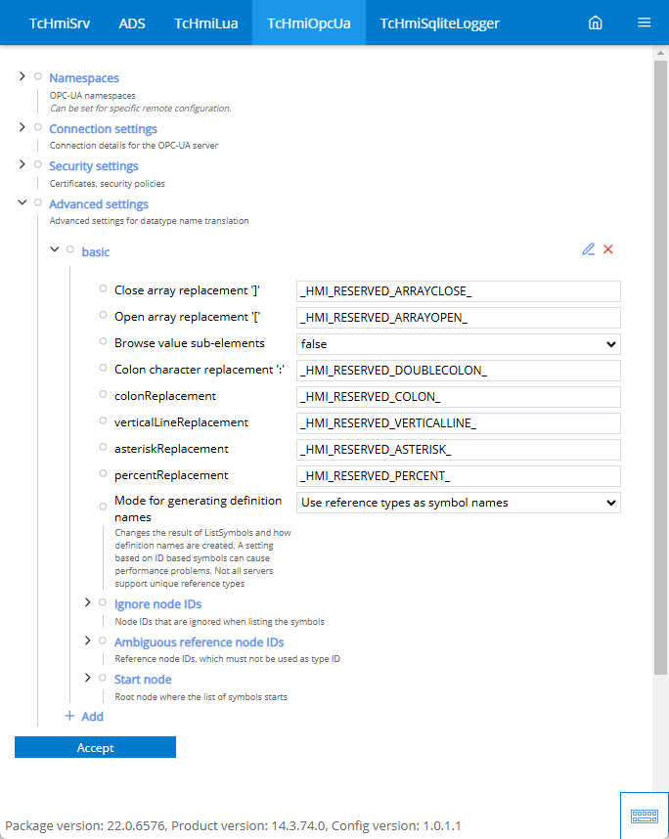Open Mode for generating definition names dropdown

(x=459, y=503)
